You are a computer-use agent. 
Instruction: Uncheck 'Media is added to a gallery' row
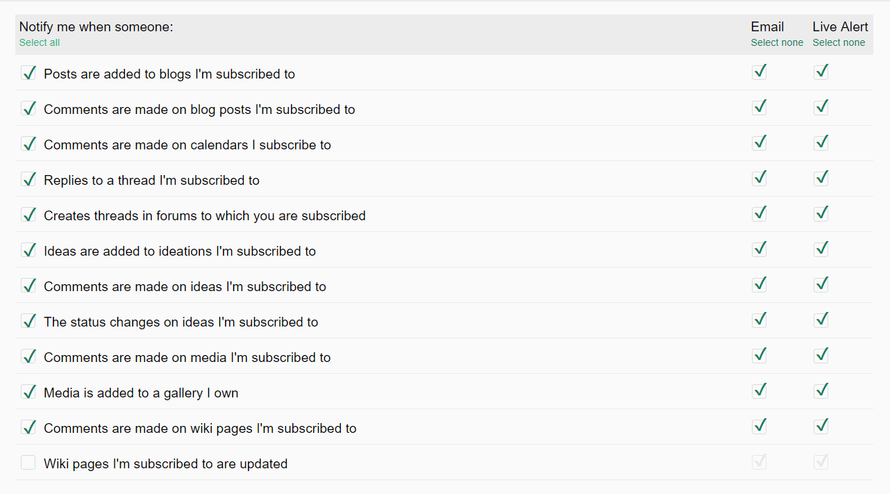point(28,392)
